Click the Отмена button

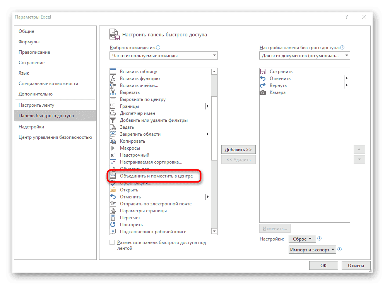tap(356, 265)
